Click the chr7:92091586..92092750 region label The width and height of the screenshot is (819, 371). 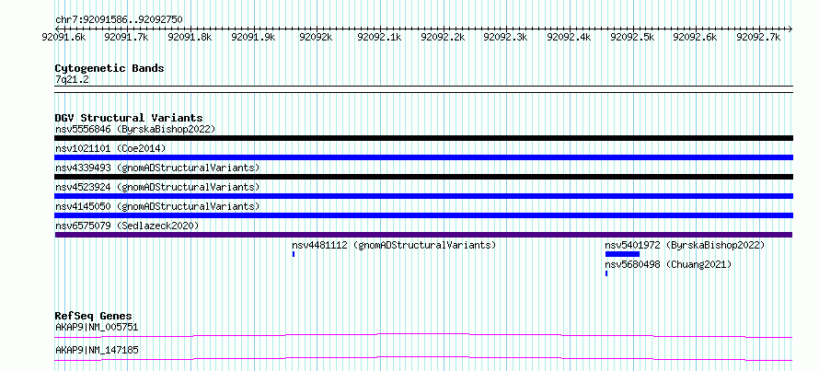pyautogui.click(x=119, y=20)
